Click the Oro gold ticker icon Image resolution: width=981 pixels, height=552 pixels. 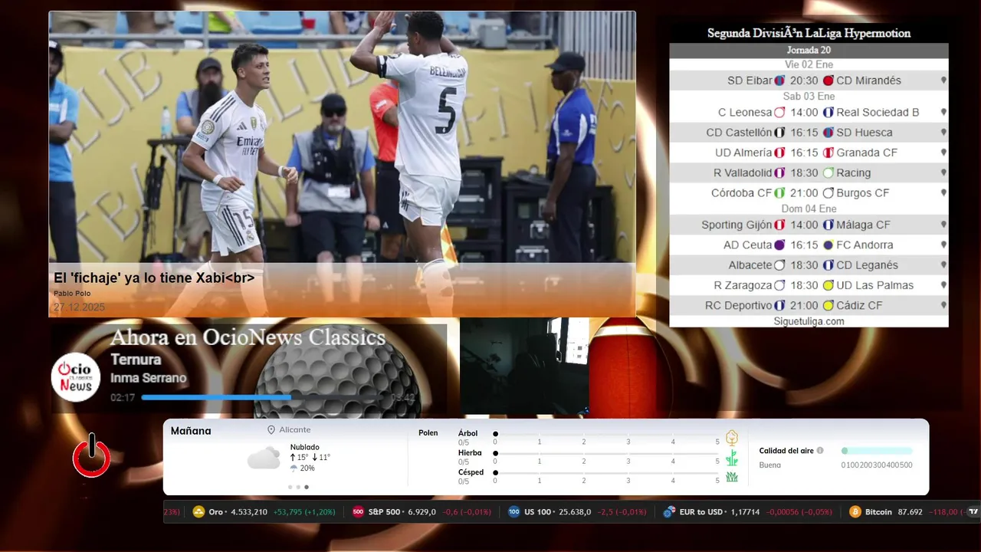[x=198, y=512]
